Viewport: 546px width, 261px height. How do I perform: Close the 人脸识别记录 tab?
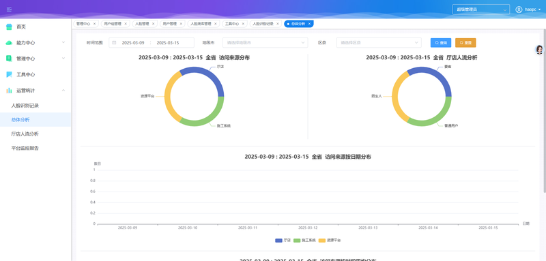pyautogui.click(x=278, y=24)
